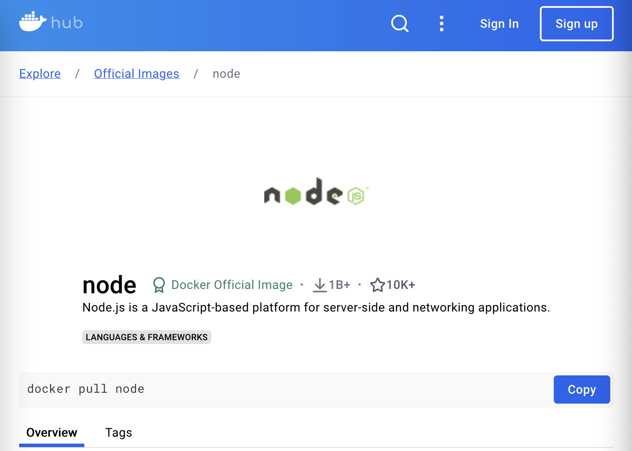Open Official Images breadcrumb link
The width and height of the screenshot is (632, 451).
tap(136, 74)
